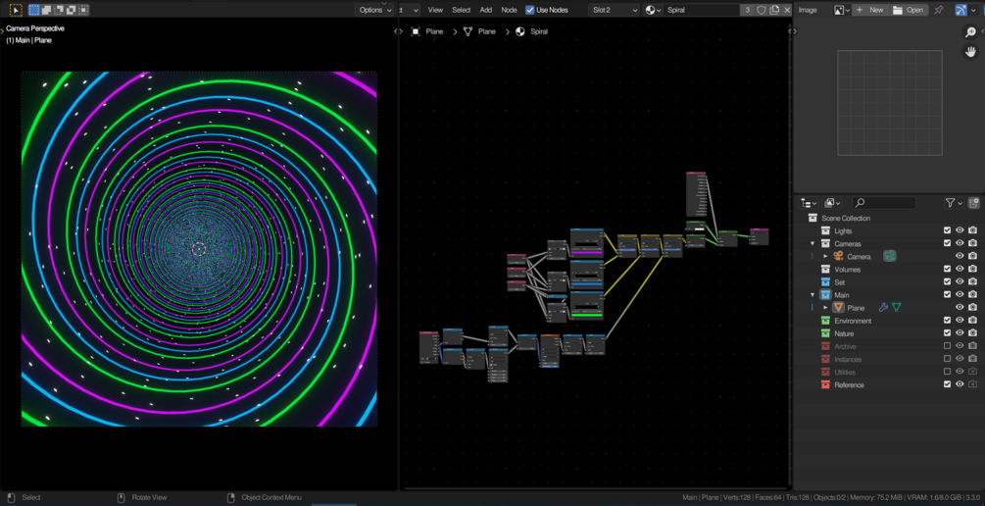
Task: Select the Tweak cursor tool icon
Action: pyautogui.click(x=16, y=10)
